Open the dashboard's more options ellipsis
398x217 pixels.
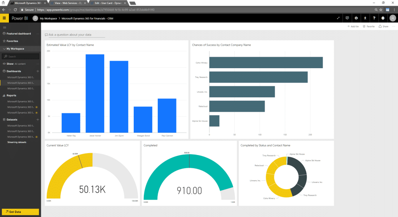coord(393,26)
